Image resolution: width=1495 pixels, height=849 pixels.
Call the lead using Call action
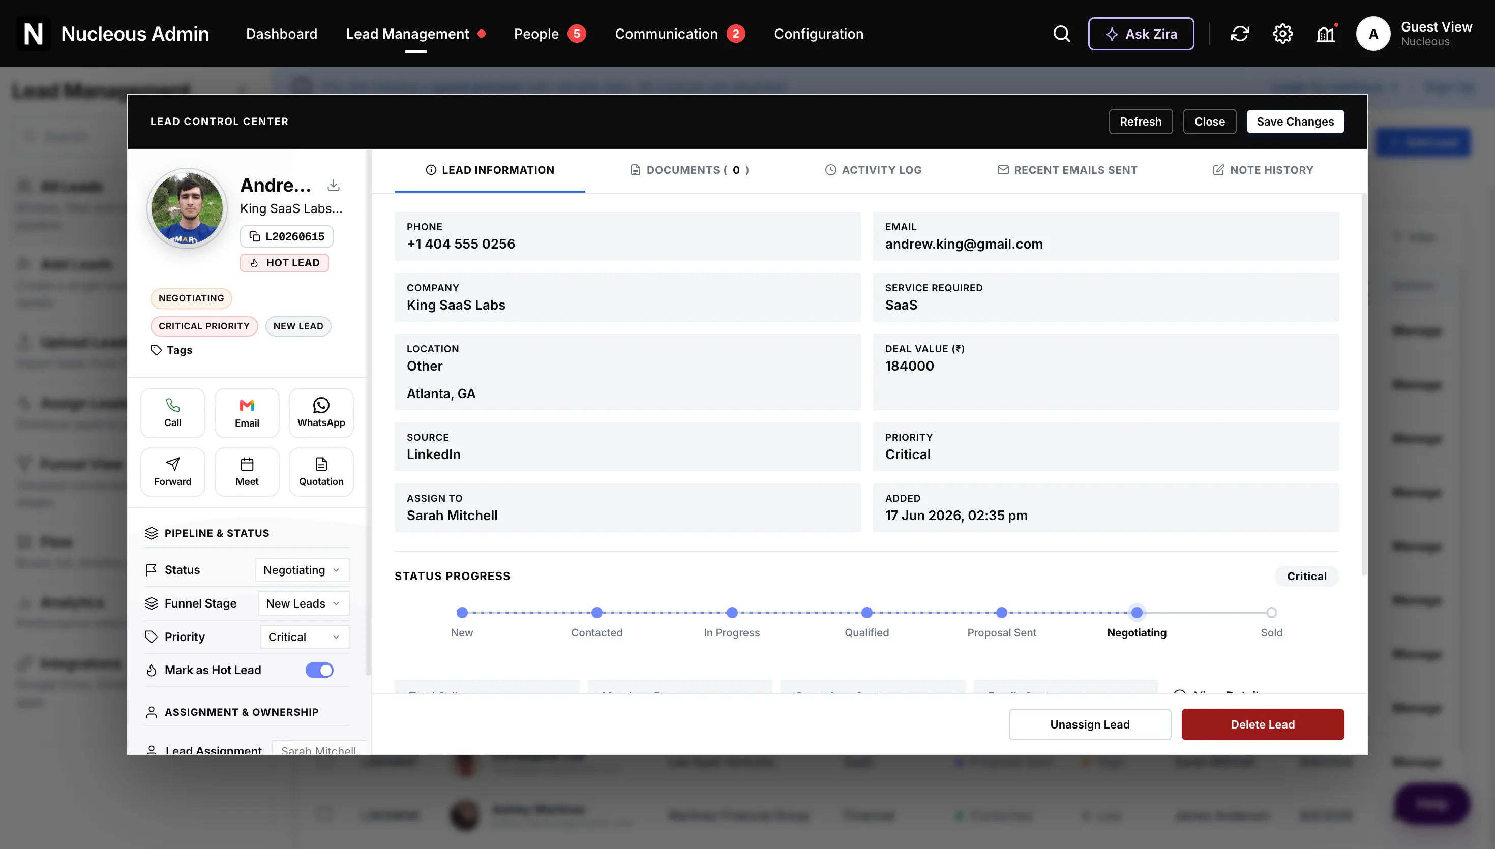tap(172, 413)
